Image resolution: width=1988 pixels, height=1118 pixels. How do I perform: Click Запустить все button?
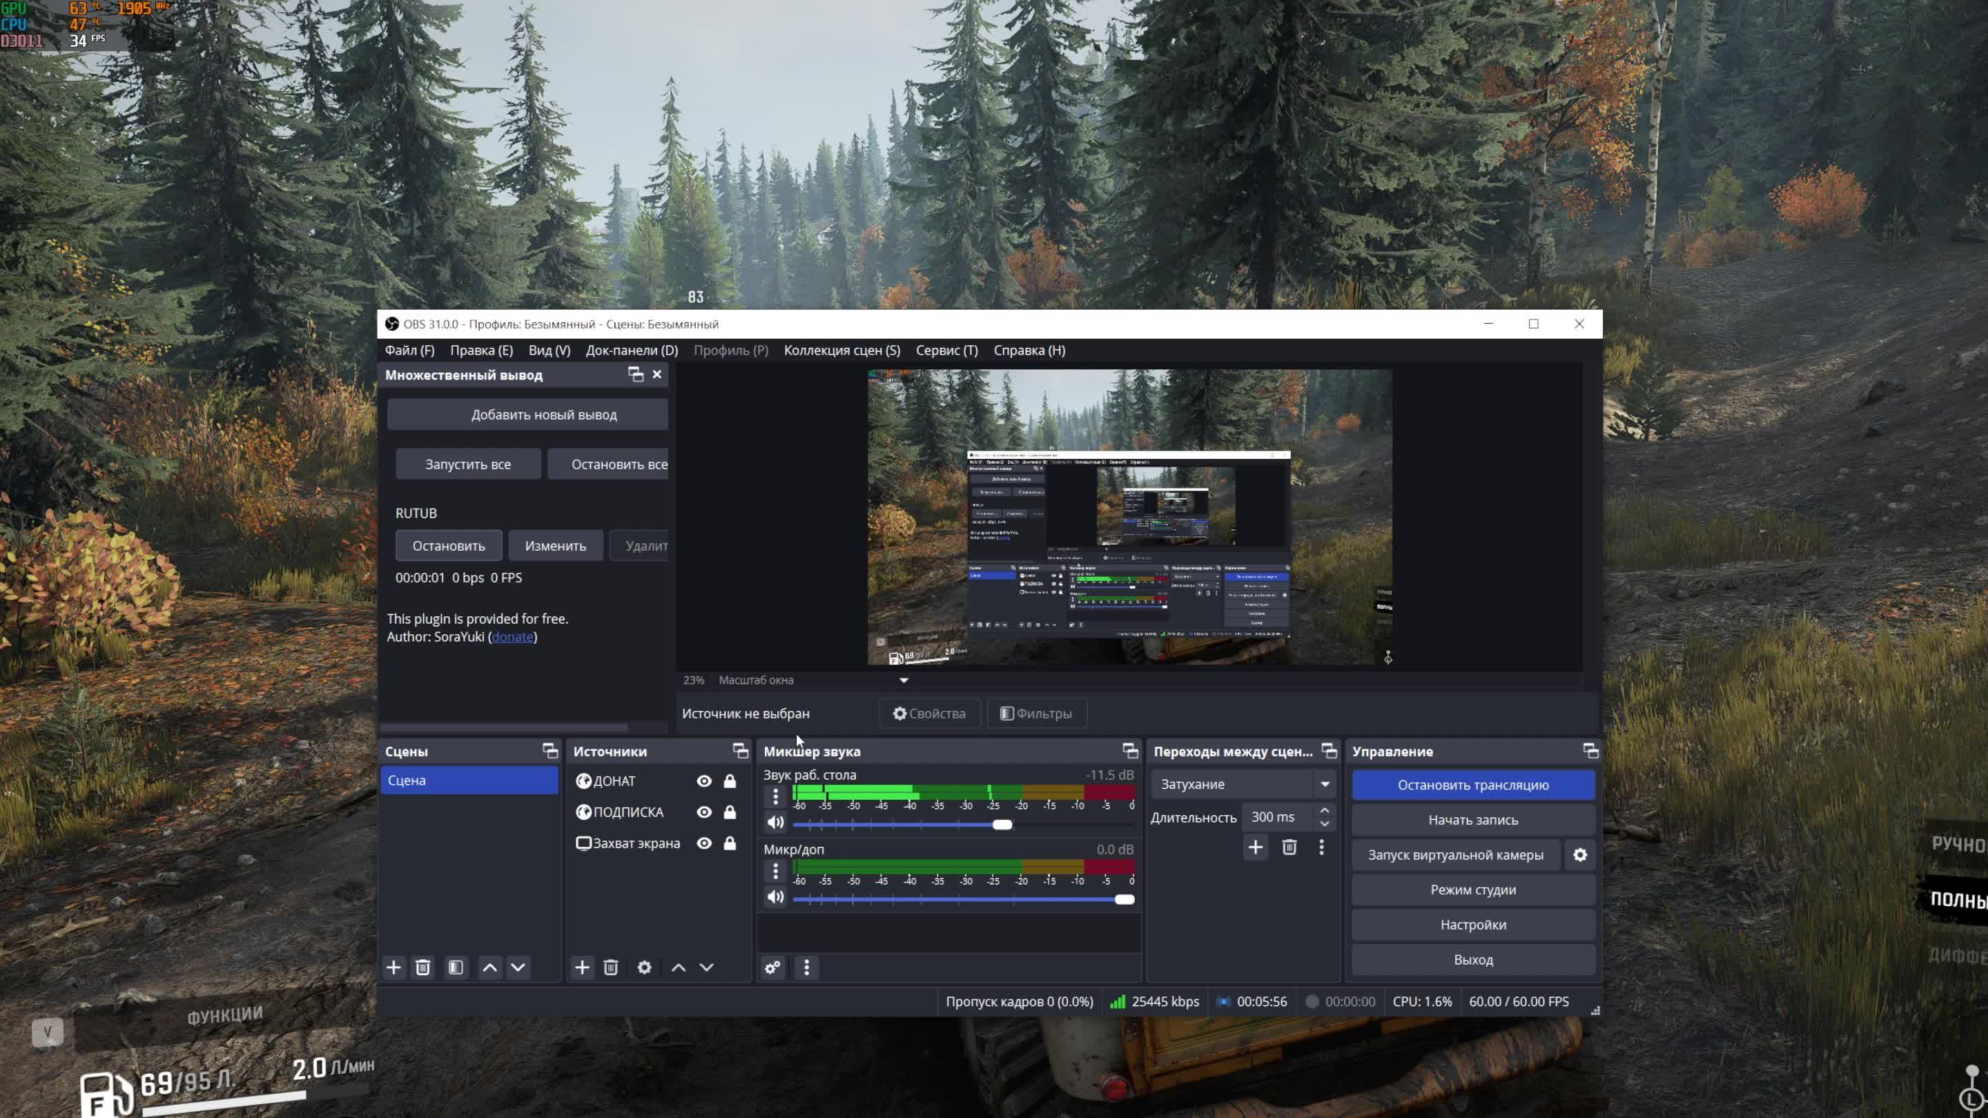point(469,464)
